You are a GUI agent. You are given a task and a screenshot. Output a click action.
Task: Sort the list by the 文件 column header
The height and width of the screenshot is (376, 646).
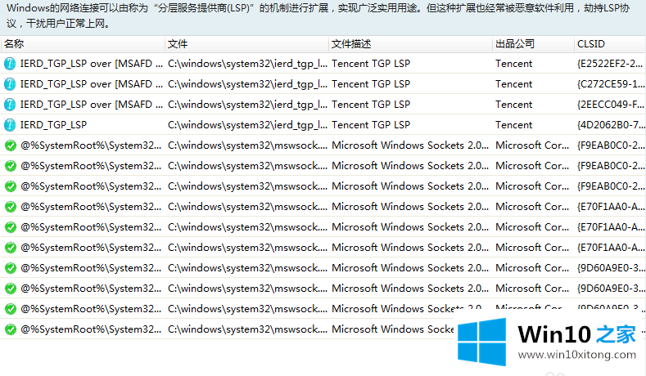(246, 44)
